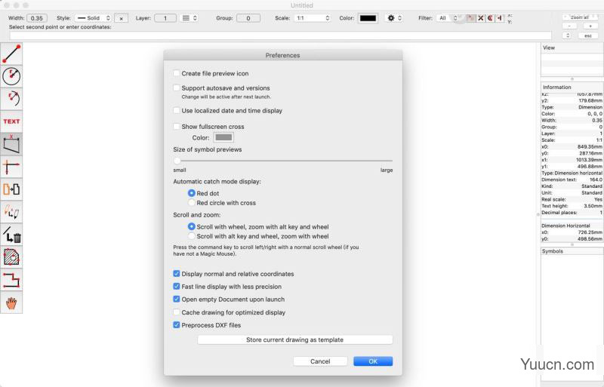The width and height of the screenshot is (604, 387).
Task: Click the Width input field
Action: coord(37,18)
